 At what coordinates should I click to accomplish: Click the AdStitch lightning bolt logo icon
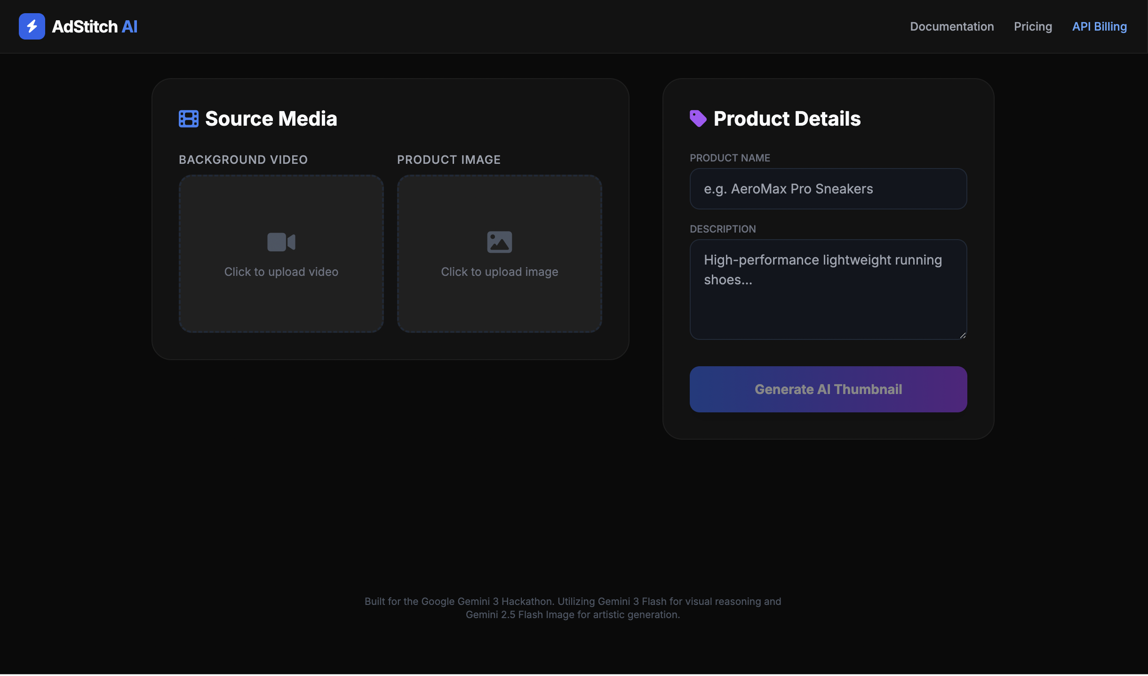pos(32,26)
